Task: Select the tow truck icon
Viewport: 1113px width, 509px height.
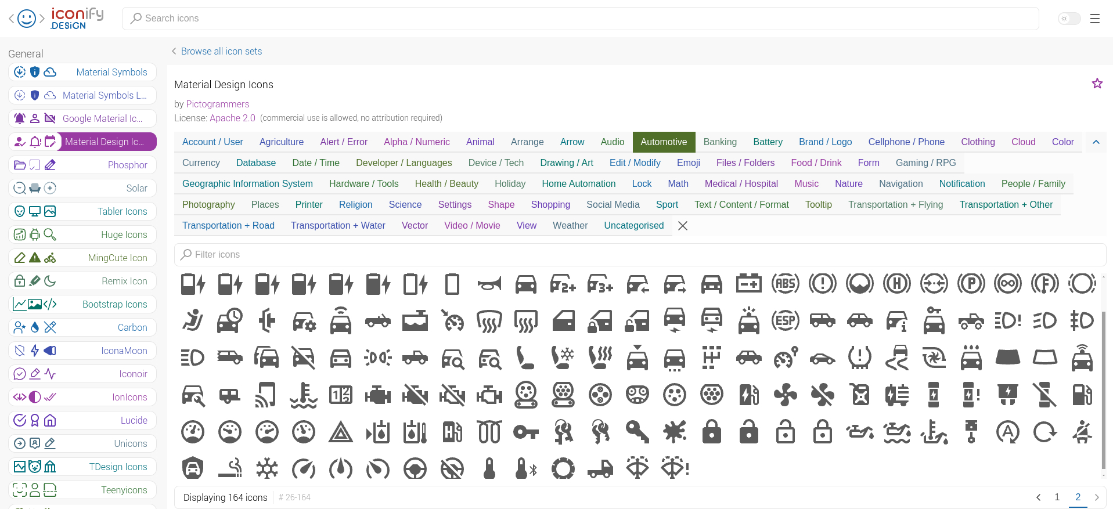Action: (600, 469)
